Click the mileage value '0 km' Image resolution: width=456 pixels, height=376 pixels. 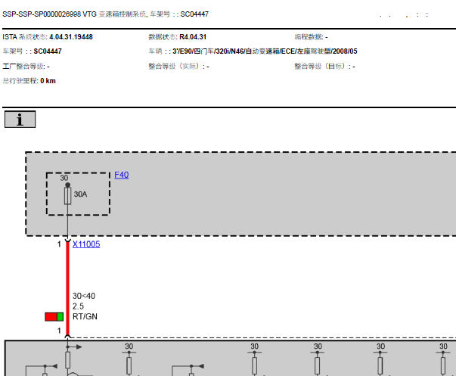(x=48, y=81)
